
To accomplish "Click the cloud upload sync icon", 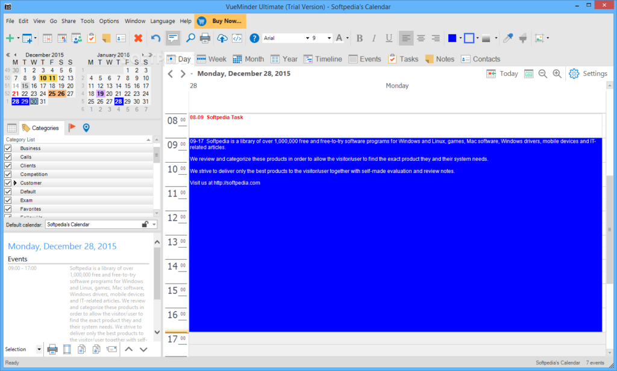I will tap(222, 38).
